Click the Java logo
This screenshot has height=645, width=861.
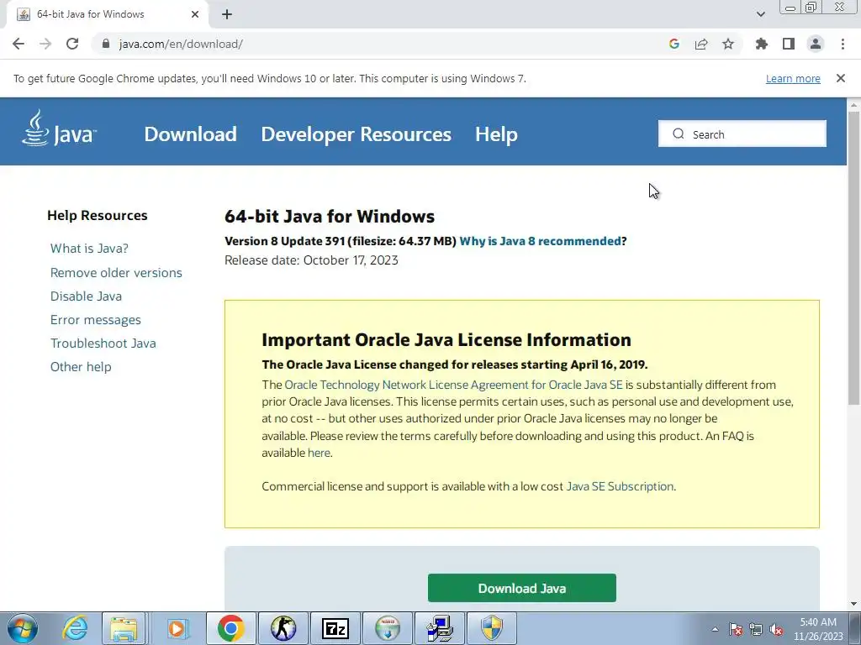pyautogui.click(x=59, y=128)
